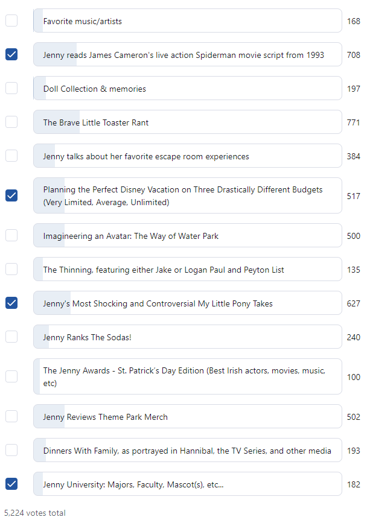Tick the Doll Collection & memories checkbox
The width and height of the screenshot is (370, 520).
(11, 88)
